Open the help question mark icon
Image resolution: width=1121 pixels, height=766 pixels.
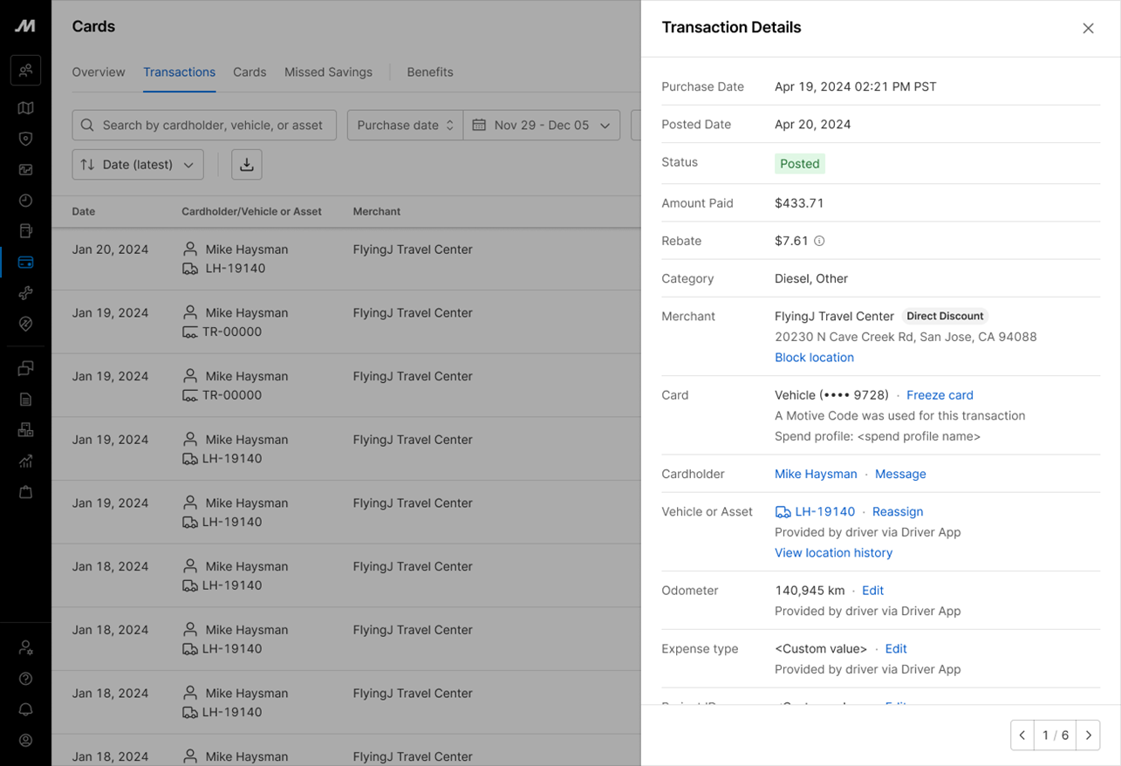pyautogui.click(x=25, y=678)
